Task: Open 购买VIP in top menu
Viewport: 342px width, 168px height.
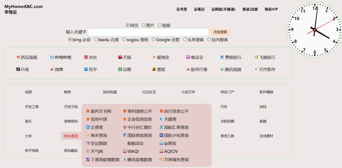Action: point(271,9)
